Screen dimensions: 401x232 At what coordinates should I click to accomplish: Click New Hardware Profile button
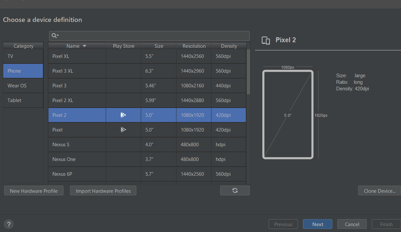(x=34, y=191)
